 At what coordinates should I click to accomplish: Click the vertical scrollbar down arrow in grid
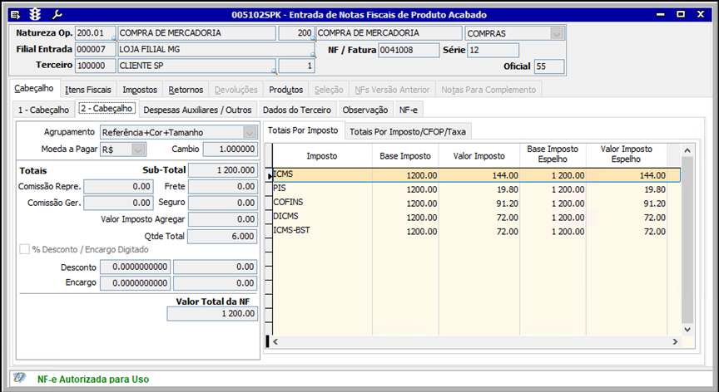687,329
